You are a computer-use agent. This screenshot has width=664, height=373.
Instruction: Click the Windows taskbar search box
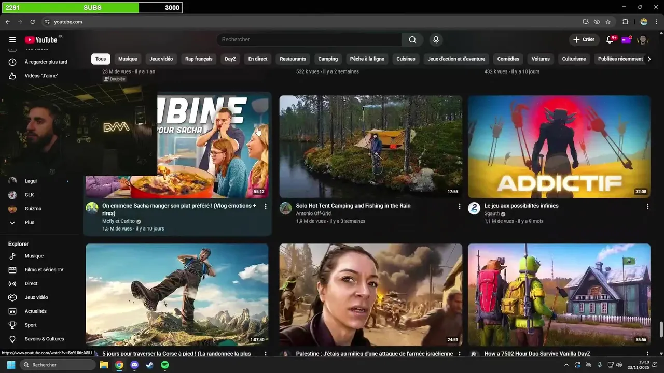pos(58,365)
